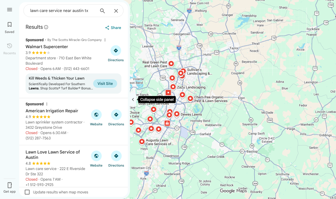336x199 pixels.
Task: Select ZaZu Landscaping map pin
Action: [173, 87]
